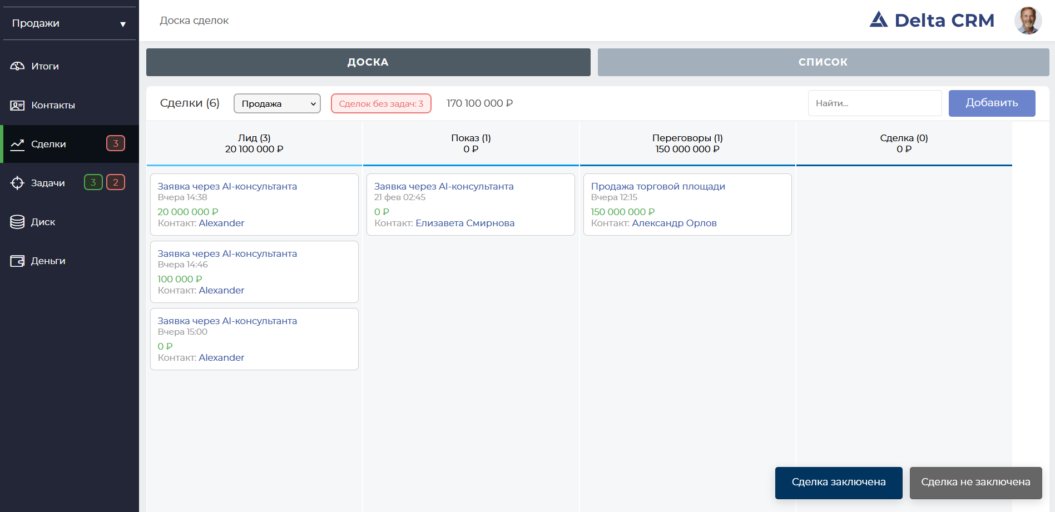1055x512 pixels.
Task: Click the Итоги dashboard gauge icon
Action: pos(17,66)
